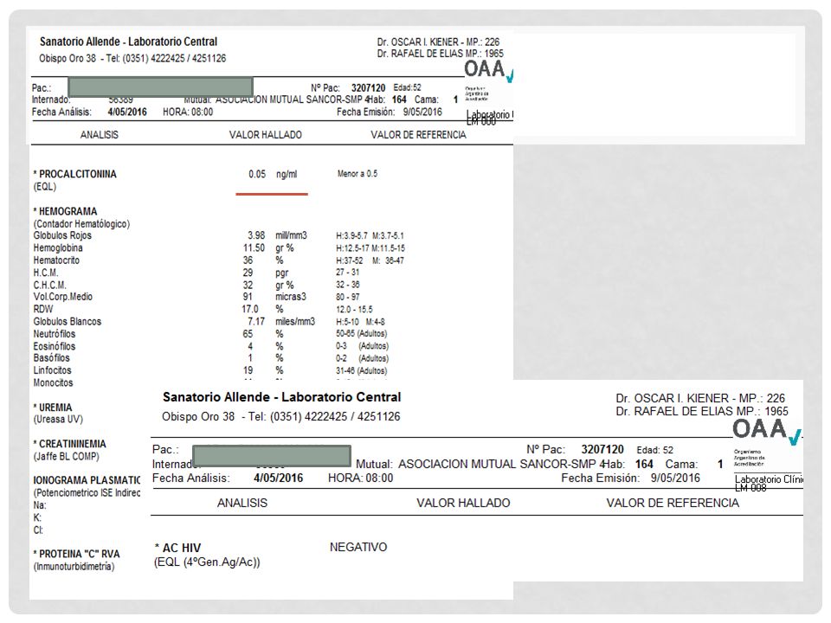Click the IONOGRAMA PLASMATICO heading
Viewport: 831px width, 623px height.
[x=87, y=480]
